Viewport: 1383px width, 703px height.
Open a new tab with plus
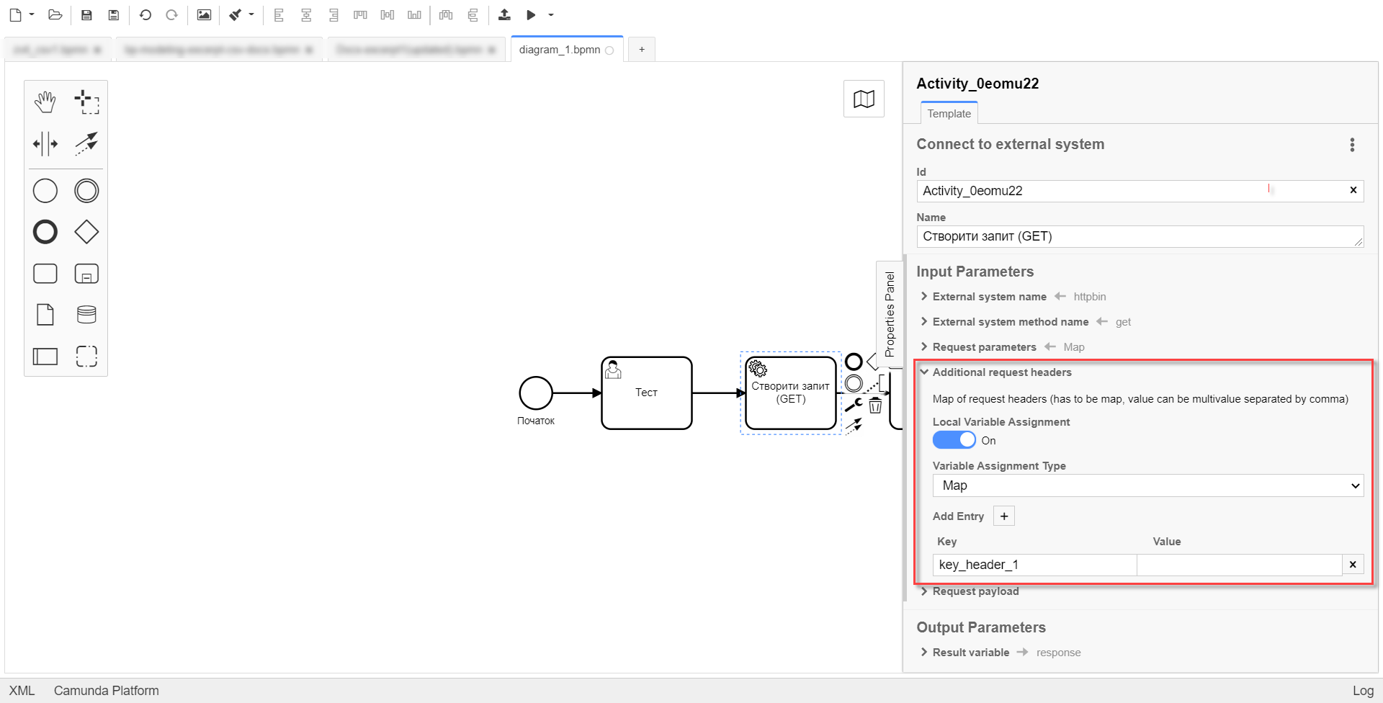click(x=642, y=50)
